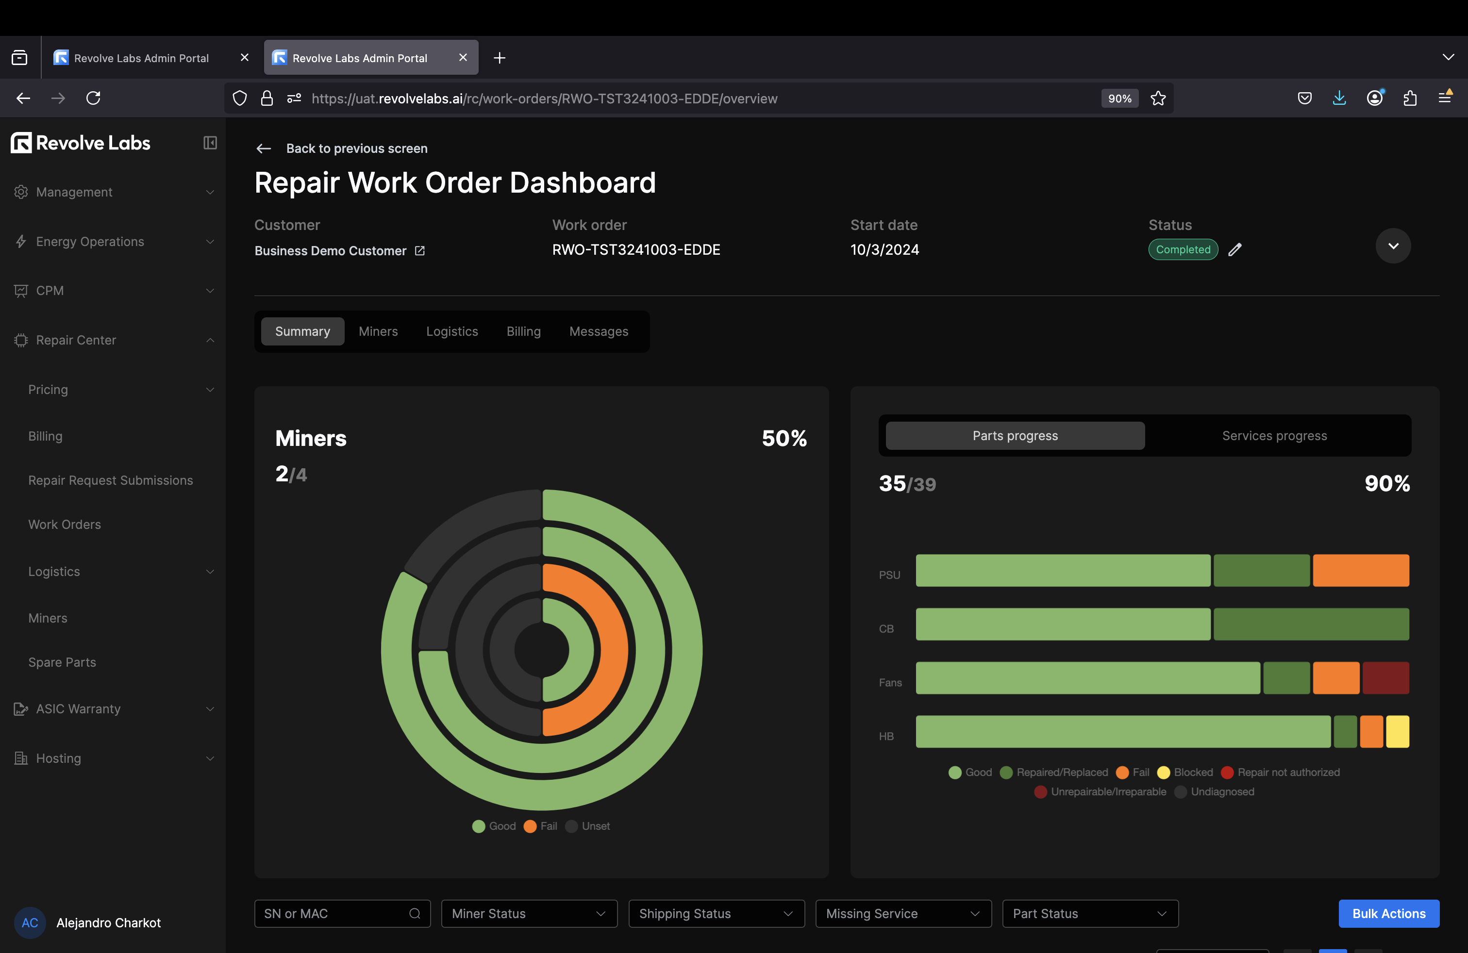Bookmark the page with the star icon
This screenshot has width=1468, height=953.
point(1158,98)
